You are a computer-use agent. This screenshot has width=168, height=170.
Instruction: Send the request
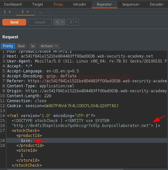14,22
